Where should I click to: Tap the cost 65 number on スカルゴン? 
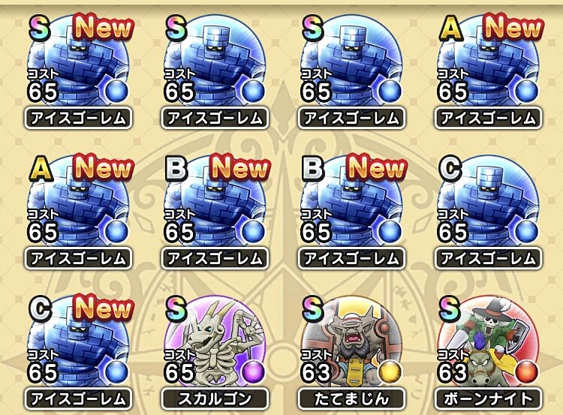179,372
